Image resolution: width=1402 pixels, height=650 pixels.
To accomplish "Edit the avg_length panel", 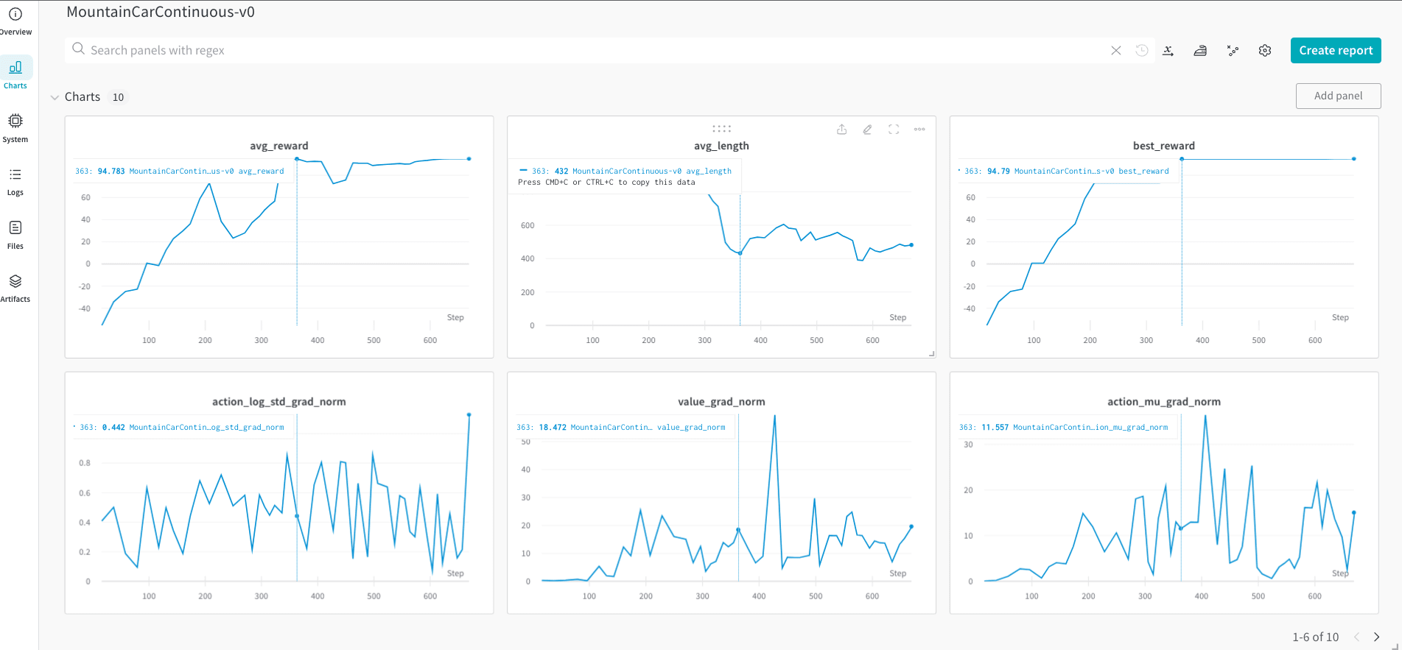I will pos(868,130).
